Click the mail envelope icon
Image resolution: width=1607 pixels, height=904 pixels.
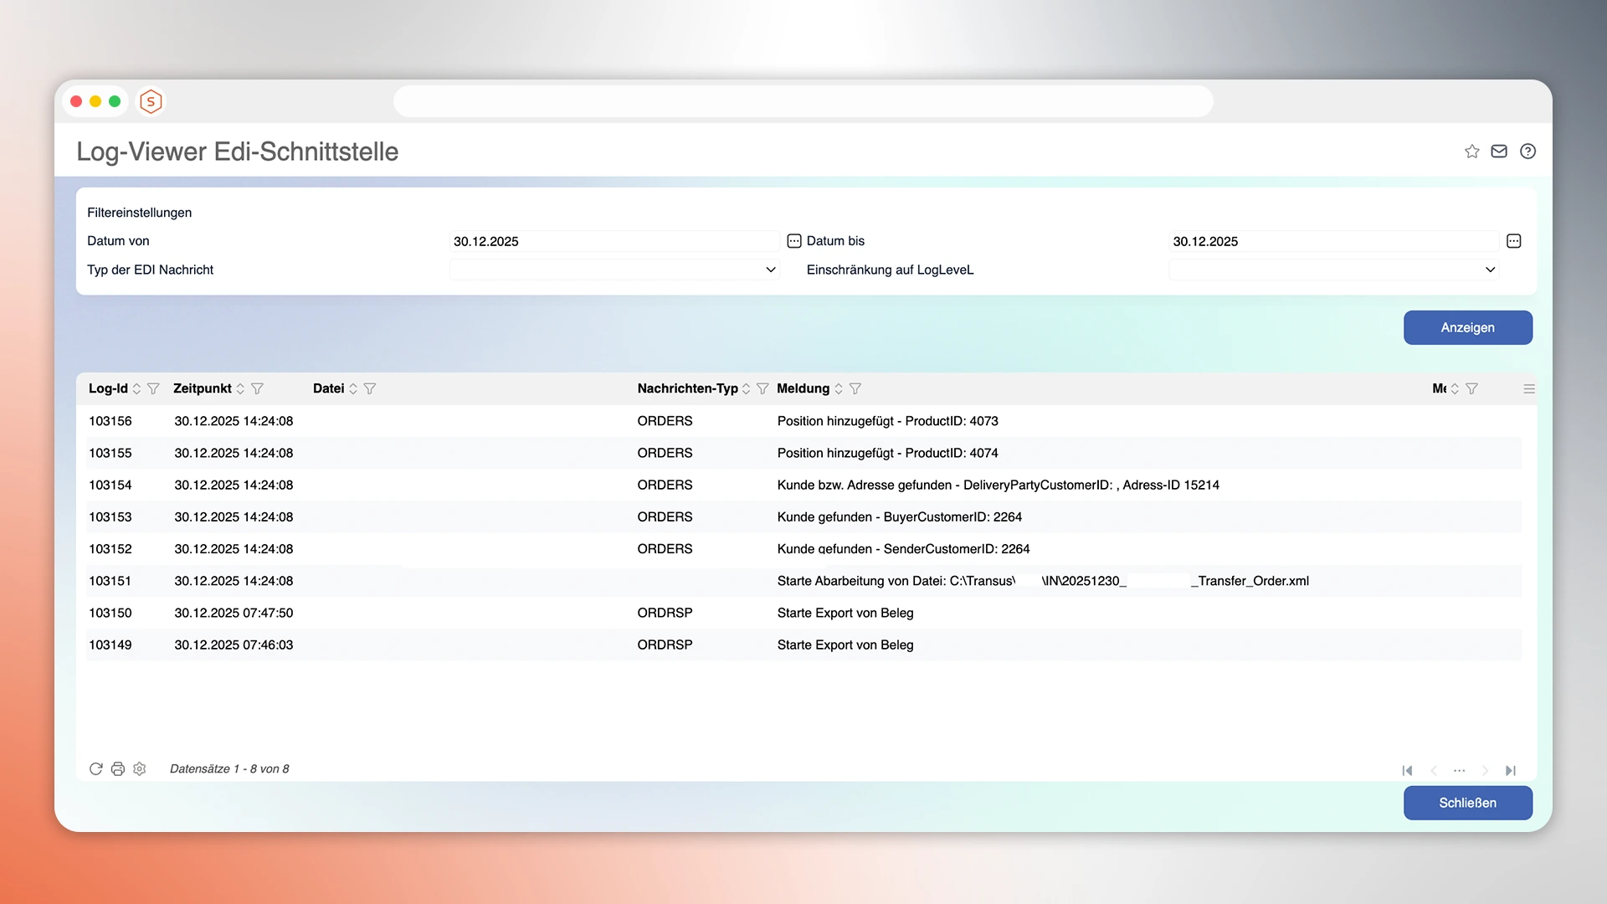(x=1499, y=152)
